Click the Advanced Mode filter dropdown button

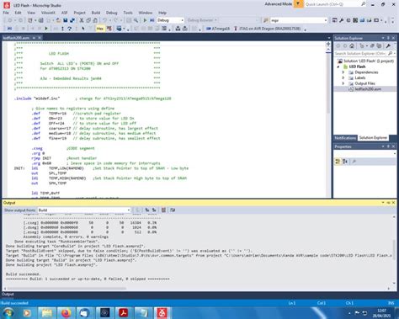coord(298,4)
